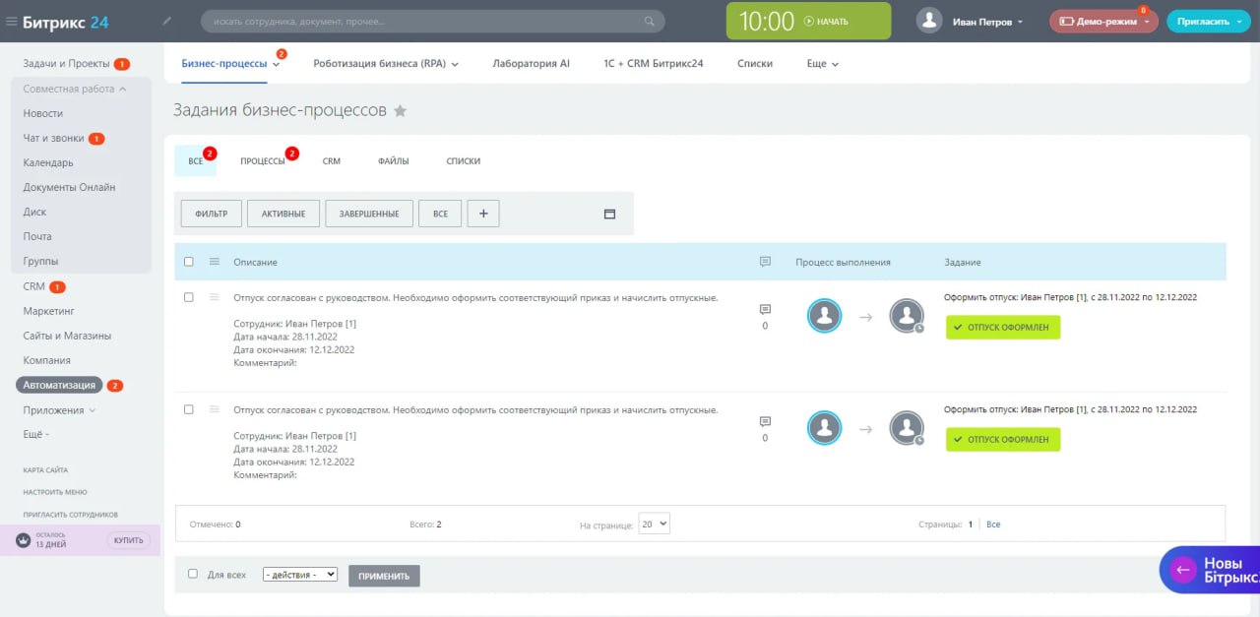
Task: Click the comments icon in the table header
Action: click(x=765, y=262)
